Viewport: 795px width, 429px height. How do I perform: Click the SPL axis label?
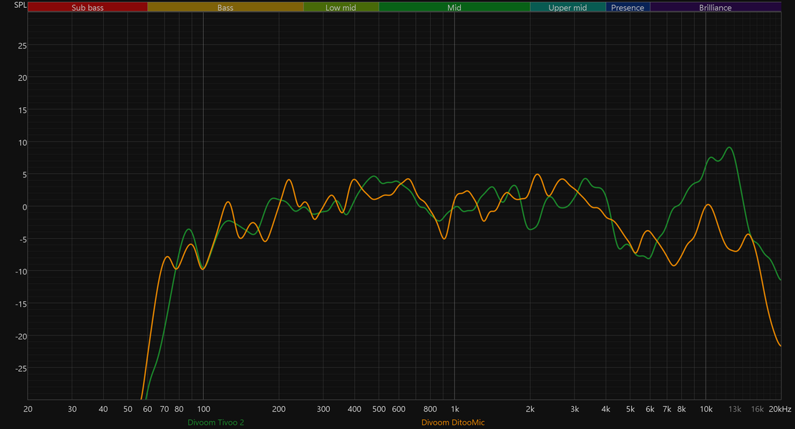click(x=20, y=5)
